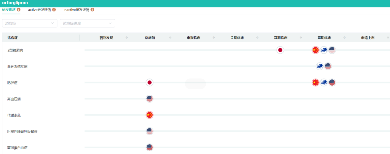Click 适应症 column header

coord(12,38)
